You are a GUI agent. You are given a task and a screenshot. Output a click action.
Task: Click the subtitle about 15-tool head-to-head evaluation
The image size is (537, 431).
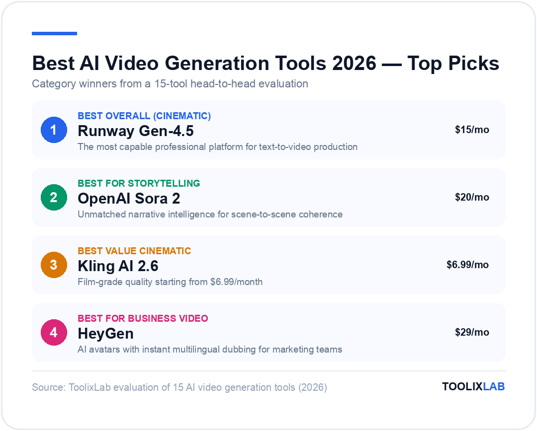170,84
